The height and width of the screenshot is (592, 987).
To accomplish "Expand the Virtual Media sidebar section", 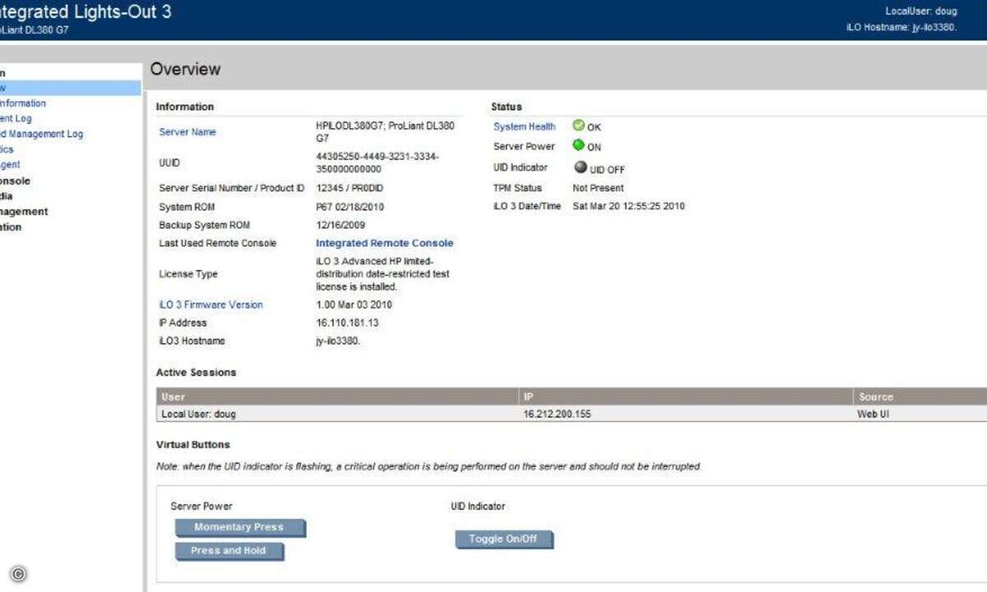I will (x=7, y=197).
